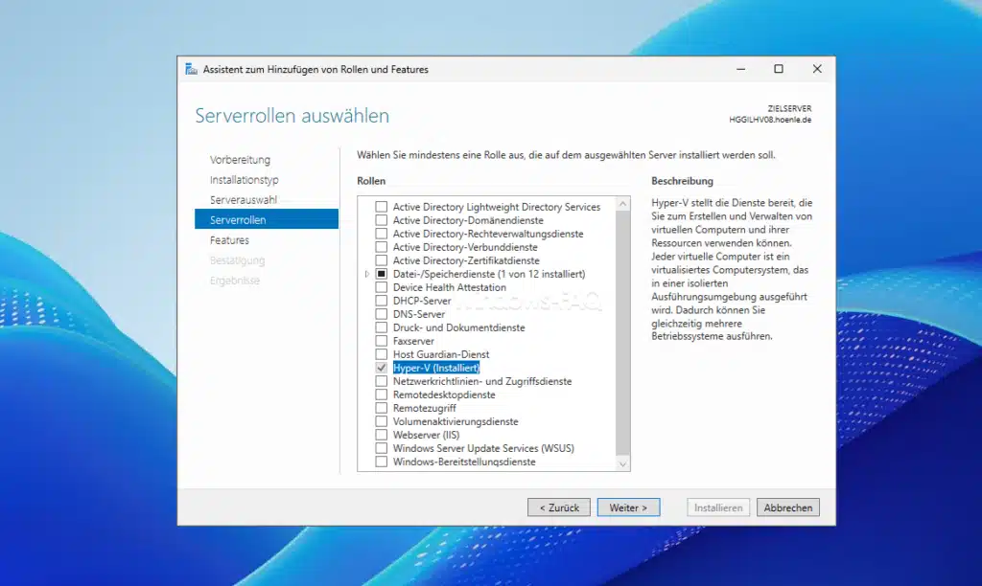Image resolution: width=982 pixels, height=586 pixels.
Task: Select the Remotedesktopdienste checkbox
Action: 381,394
